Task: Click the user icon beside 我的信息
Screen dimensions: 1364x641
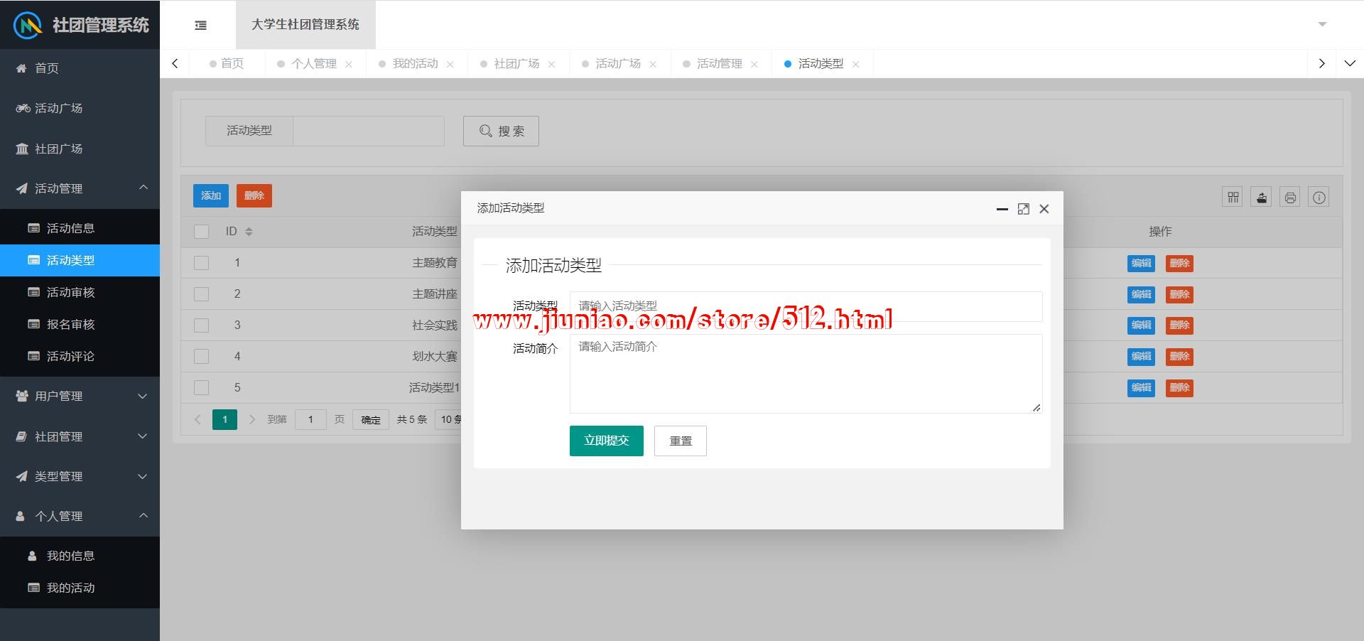Action: pyautogui.click(x=32, y=556)
